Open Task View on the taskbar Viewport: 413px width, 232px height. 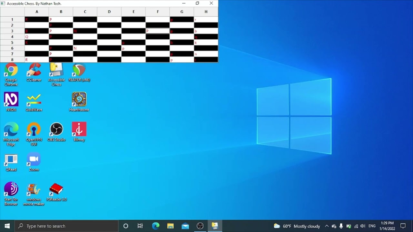coord(140,226)
